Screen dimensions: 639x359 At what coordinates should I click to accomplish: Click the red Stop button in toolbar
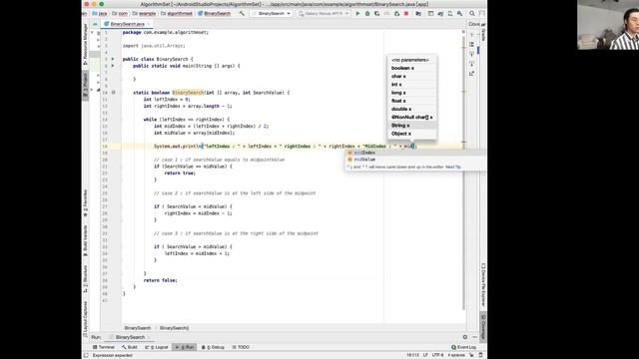pyautogui.click(x=406, y=13)
